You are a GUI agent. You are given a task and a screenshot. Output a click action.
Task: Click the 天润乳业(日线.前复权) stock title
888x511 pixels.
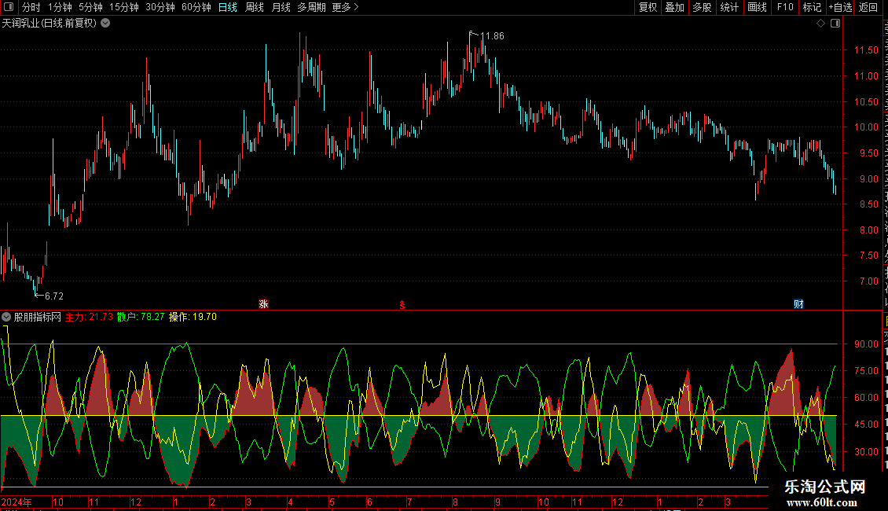(x=50, y=24)
